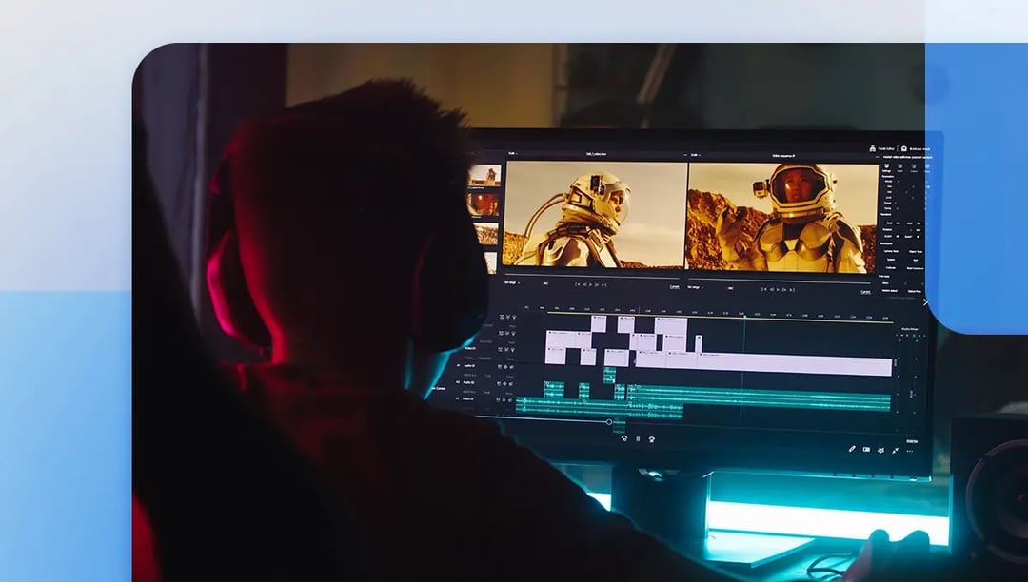Select the first thumbnail in media bin
Viewport: 1028px width, 582px height.
pos(484,176)
